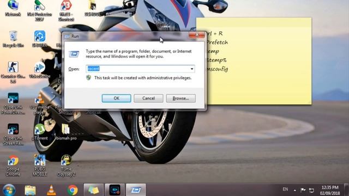
Task: Click the network status tray icon
Action: [311, 190]
